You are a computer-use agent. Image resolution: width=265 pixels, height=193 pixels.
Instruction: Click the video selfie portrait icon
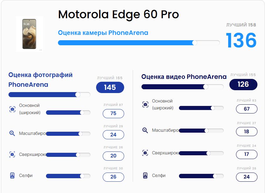[145, 176]
